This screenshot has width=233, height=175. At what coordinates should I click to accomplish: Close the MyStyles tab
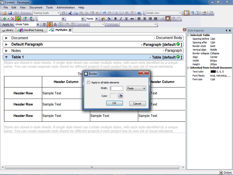70,30
